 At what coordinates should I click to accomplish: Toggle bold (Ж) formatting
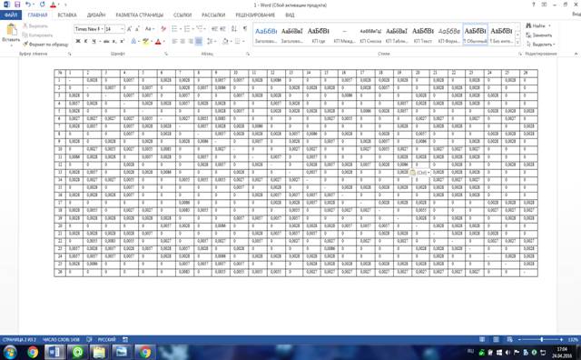[78, 41]
